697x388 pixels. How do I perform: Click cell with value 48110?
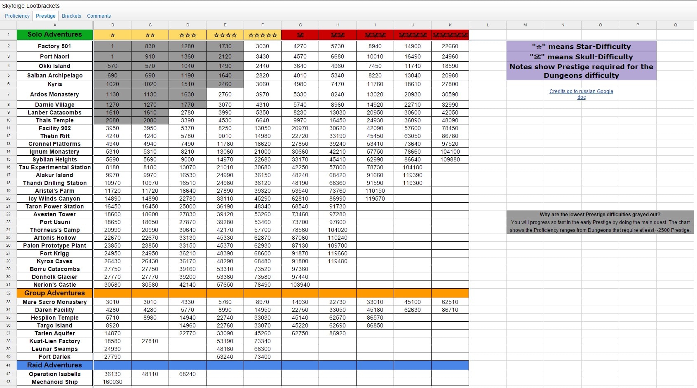pyautogui.click(x=150, y=374)
